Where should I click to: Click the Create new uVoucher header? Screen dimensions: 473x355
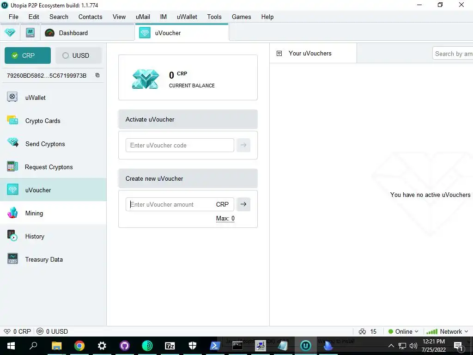188,178
